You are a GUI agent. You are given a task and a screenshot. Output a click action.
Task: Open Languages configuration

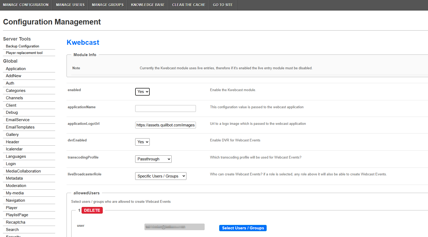[16, 156]
